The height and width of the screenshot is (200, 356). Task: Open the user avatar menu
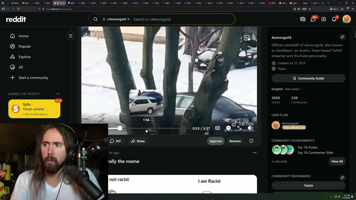347,19
